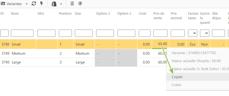Refresh the variants grid
The width and height of the screenshot is (229, 96).
(x=34, y=4)
